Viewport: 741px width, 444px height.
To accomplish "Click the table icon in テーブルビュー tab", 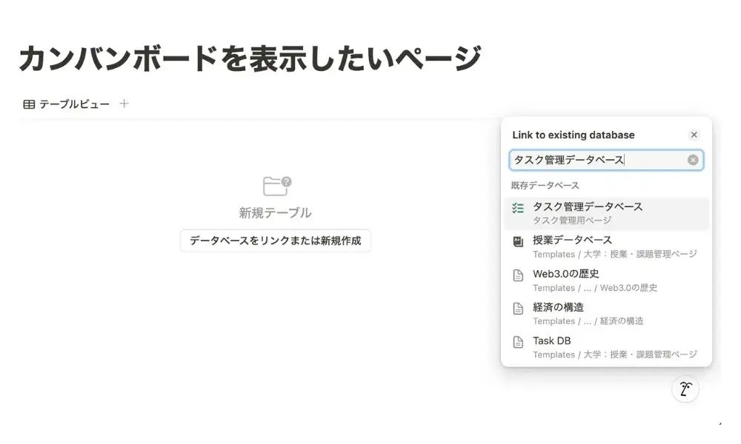I will click(29, 104).
